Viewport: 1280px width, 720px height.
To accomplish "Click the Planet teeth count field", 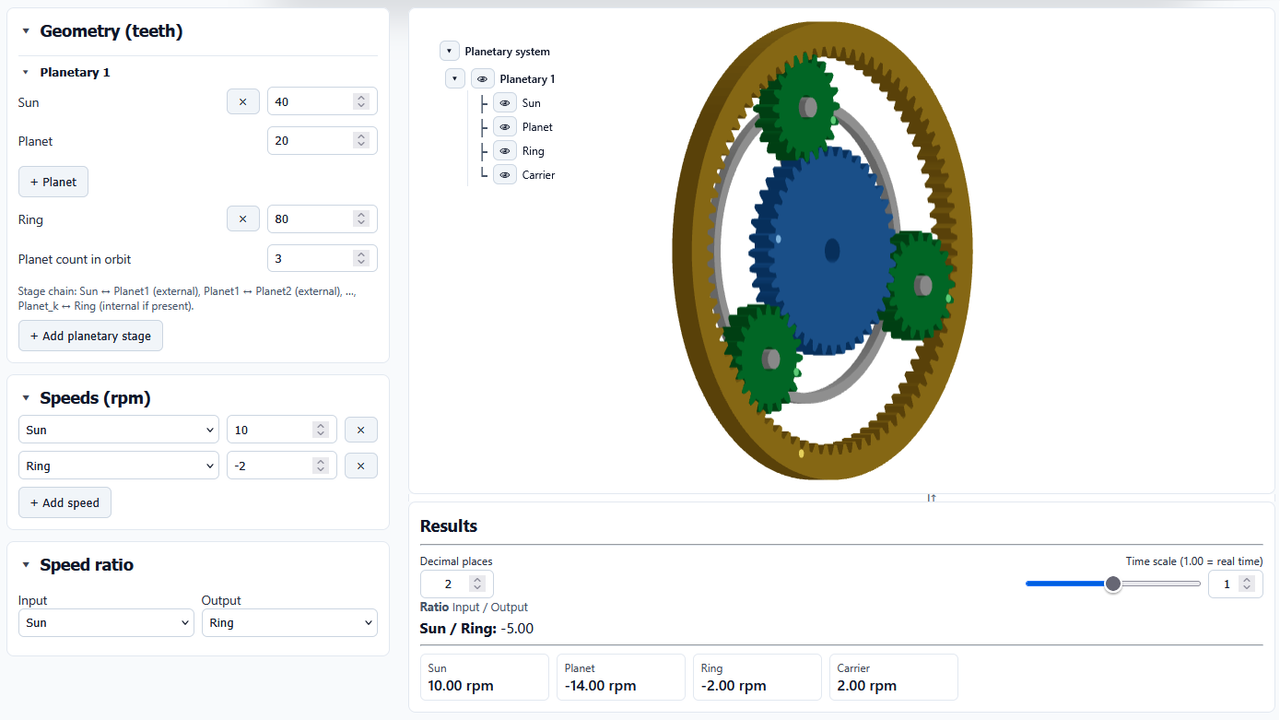I will [323, 140].
